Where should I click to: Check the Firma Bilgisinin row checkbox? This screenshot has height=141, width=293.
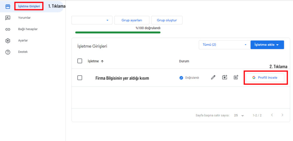80,78
